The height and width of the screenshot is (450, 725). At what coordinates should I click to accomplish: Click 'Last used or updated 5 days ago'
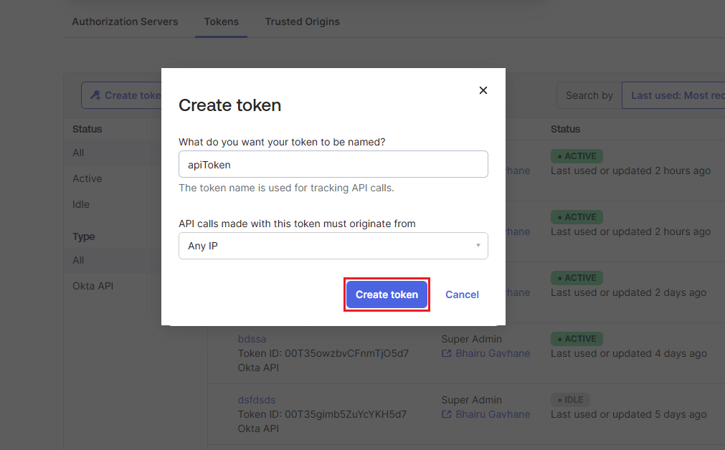628,414
